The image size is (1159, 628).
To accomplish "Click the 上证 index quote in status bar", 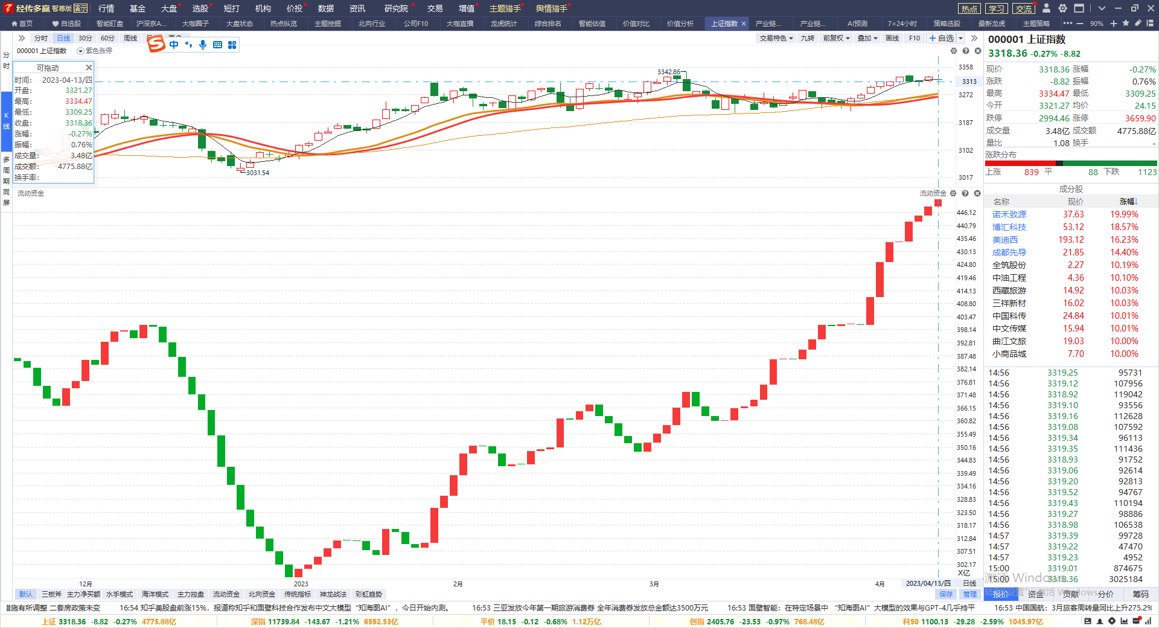I will pos(109,621).
